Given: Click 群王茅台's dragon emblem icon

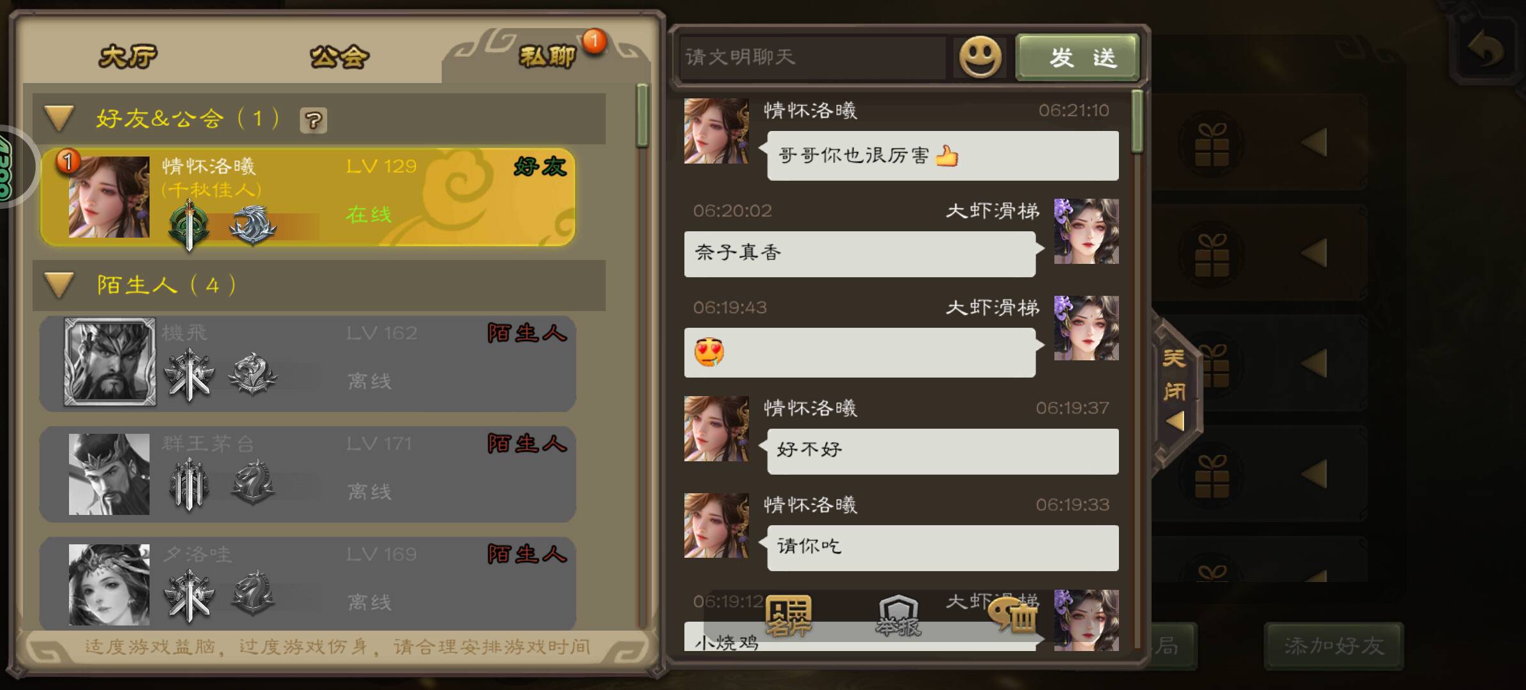Looking at the screenshot, I should [253, 483].
